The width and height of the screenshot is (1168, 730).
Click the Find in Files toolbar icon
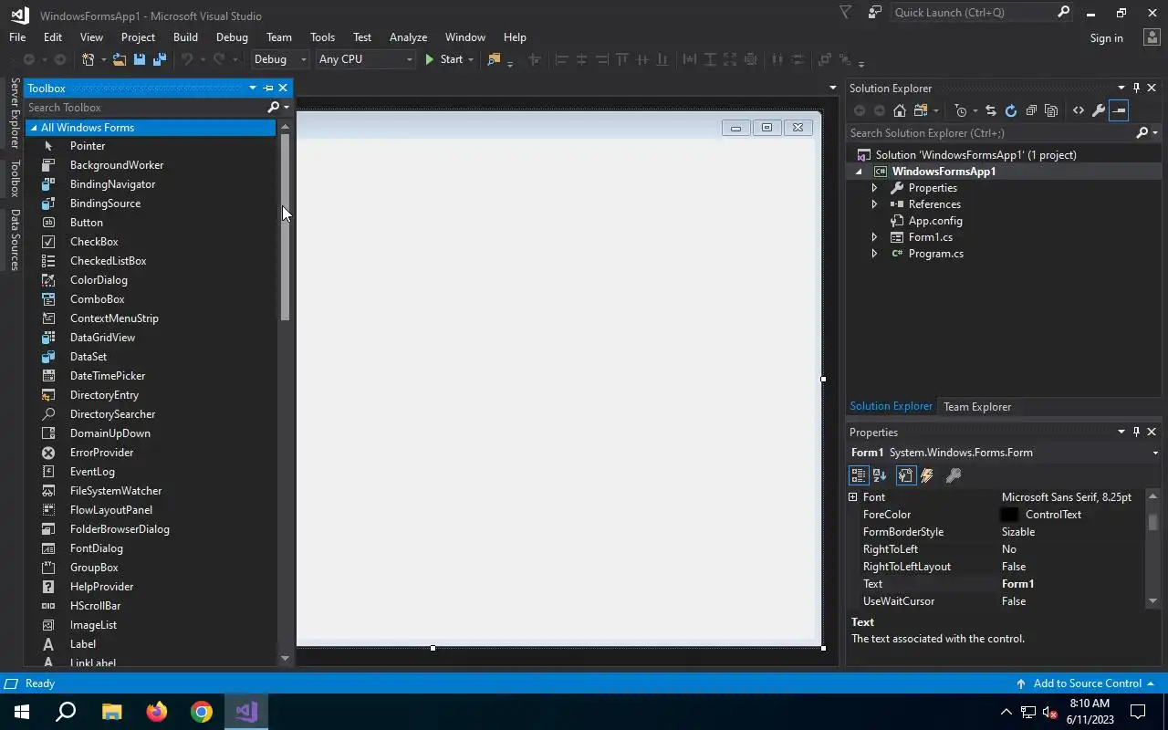[494, 59]
